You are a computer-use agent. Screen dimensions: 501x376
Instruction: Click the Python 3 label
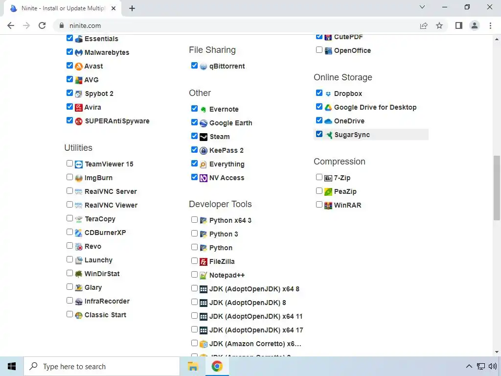coord(224,235)
